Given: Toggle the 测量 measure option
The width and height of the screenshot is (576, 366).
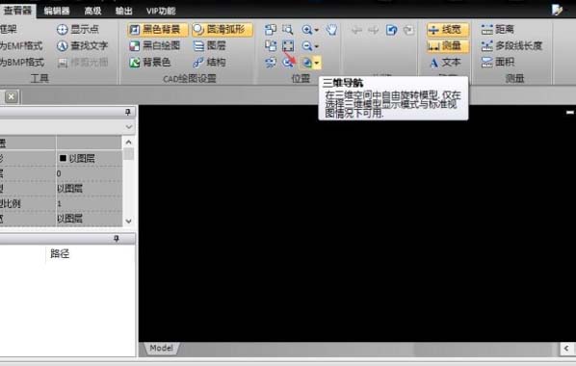Looking at the screenshot, I should point(448,46).
